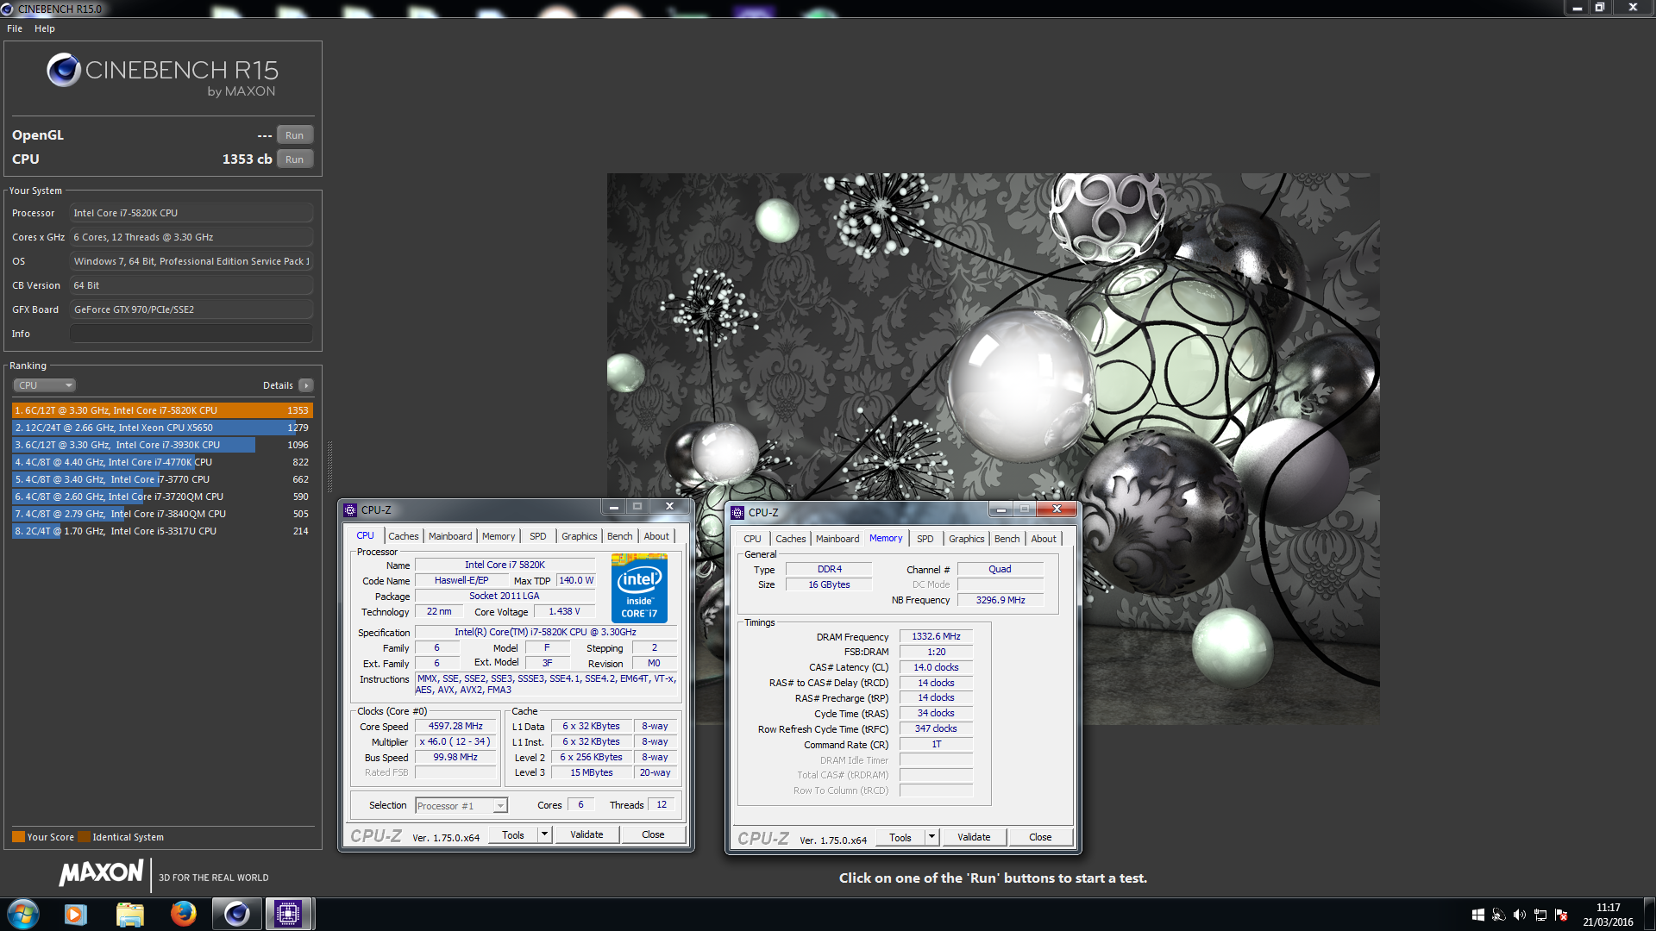Run the OpenGL benchmark

coord(295,135)
